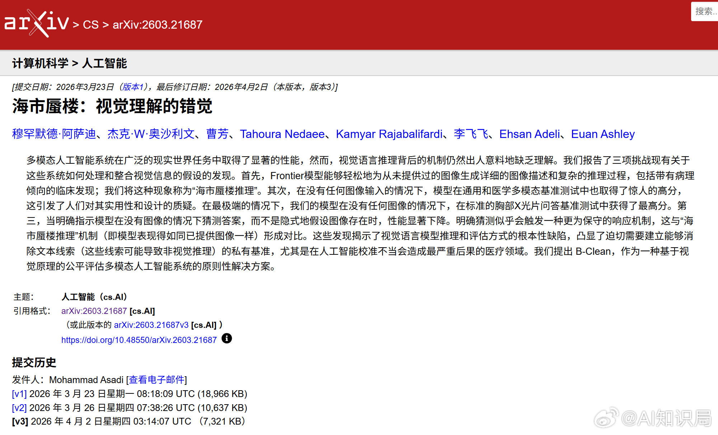Open CS breadcrumb link in header
The image size is (718, 435).
tap(90, 25)
